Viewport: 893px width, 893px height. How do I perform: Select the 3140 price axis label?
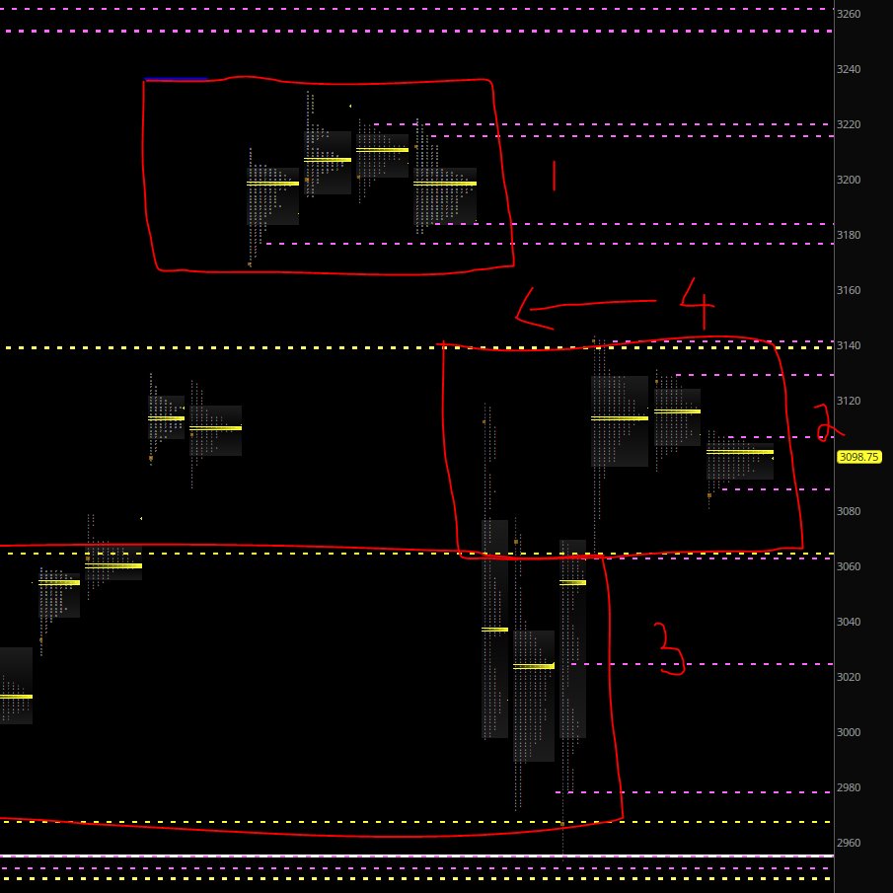click(848, 345)
